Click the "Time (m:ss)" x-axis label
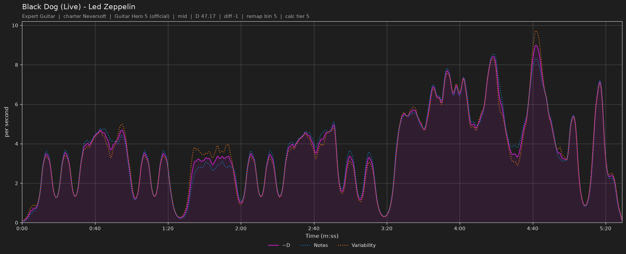The width and height of the screenshot is (626, 254). click(x=322, y=236)
